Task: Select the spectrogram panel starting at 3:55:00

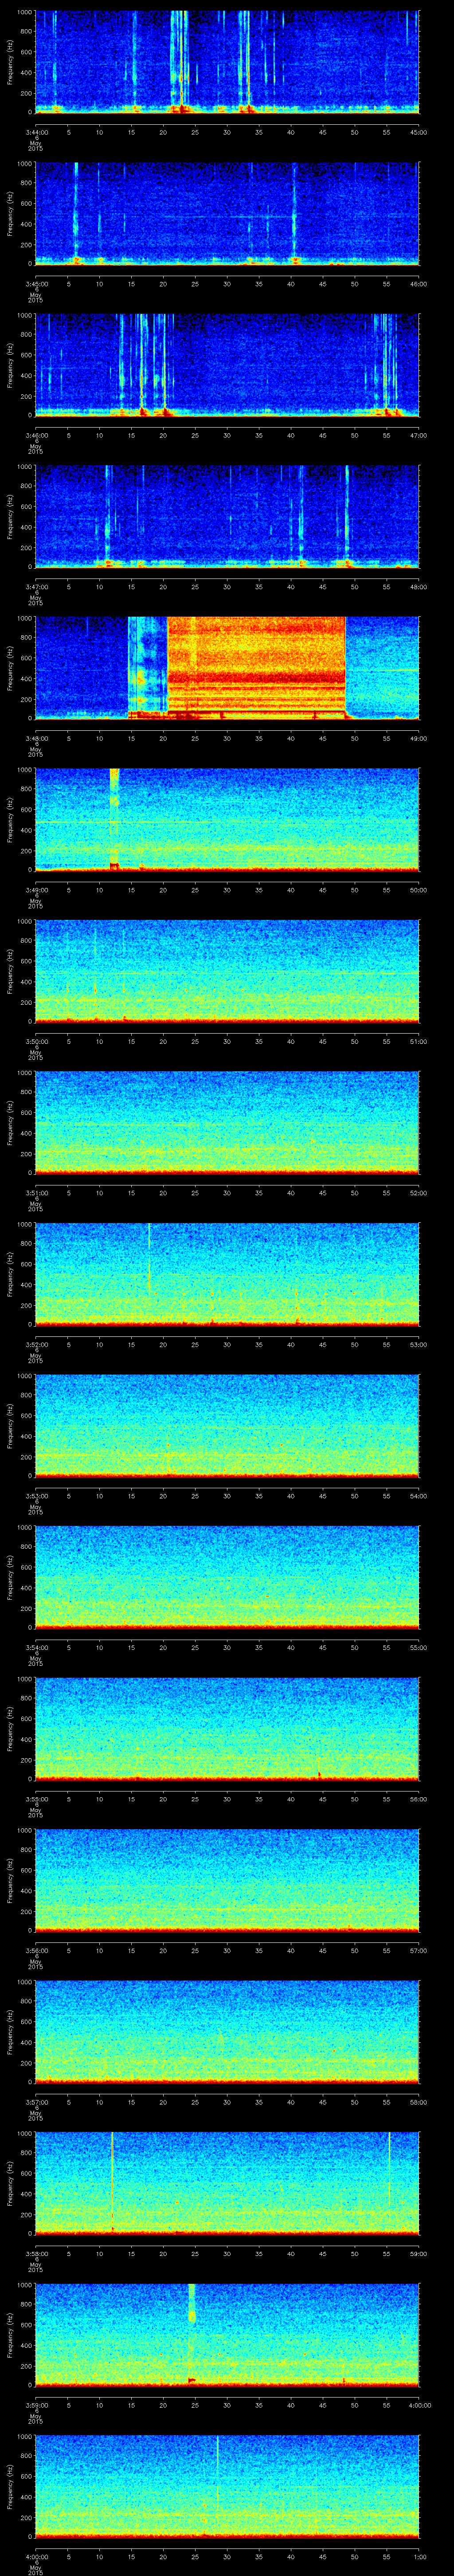Action: 227,1728
